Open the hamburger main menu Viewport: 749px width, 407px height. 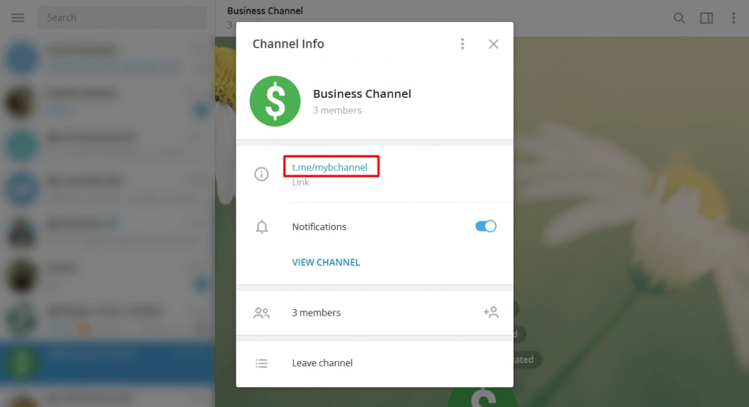pyautogui.click(x=18, y=18)
